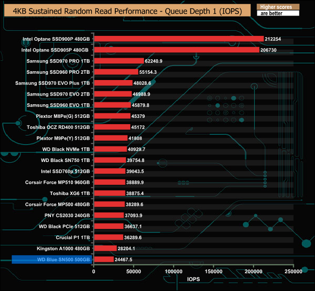Click the 38875.4 value label
315x291 pixels.
pos(135,194)
